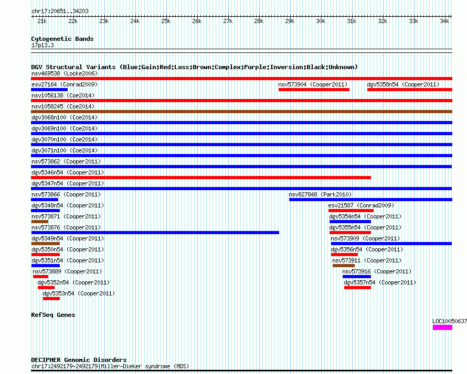Select the dgv5351n54 (Cooper2011) label
Screen dimensions: 467x374
click(68, 260)
